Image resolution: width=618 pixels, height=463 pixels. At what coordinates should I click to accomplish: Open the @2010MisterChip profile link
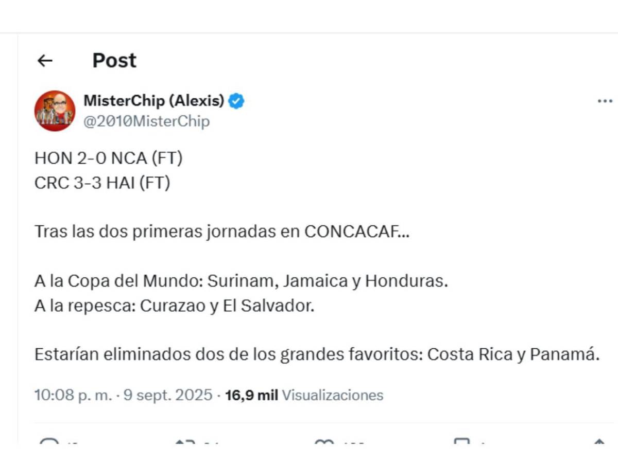pyautogui.click(x=147, y=121)
